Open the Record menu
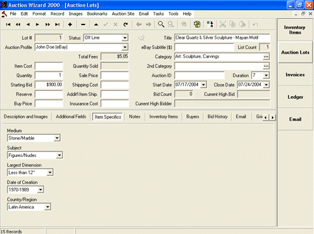The image size is (314, 234). [57, 14]
